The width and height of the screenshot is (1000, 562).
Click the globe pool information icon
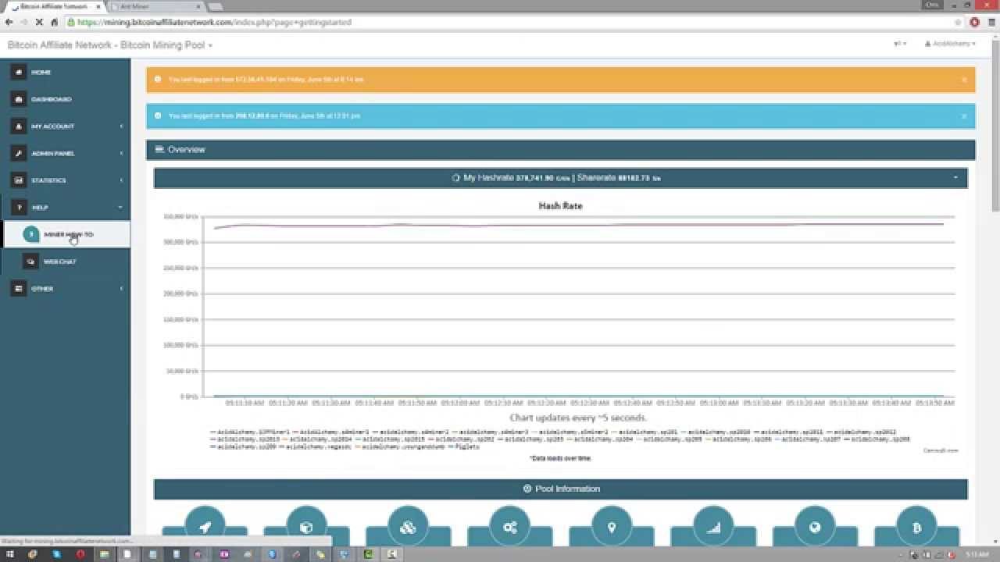click(815, 527)
